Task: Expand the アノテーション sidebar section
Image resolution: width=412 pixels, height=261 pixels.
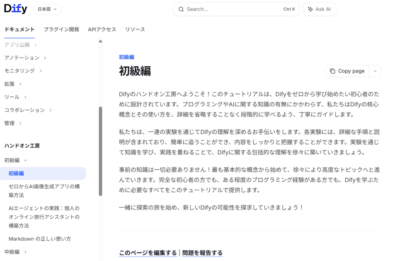Action: [x=25, y=58]
